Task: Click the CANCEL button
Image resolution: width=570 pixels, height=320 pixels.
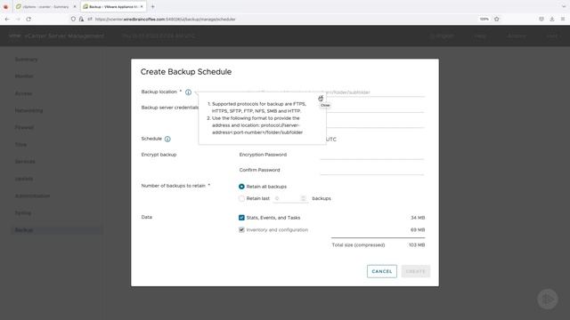Action: (382, 271)
